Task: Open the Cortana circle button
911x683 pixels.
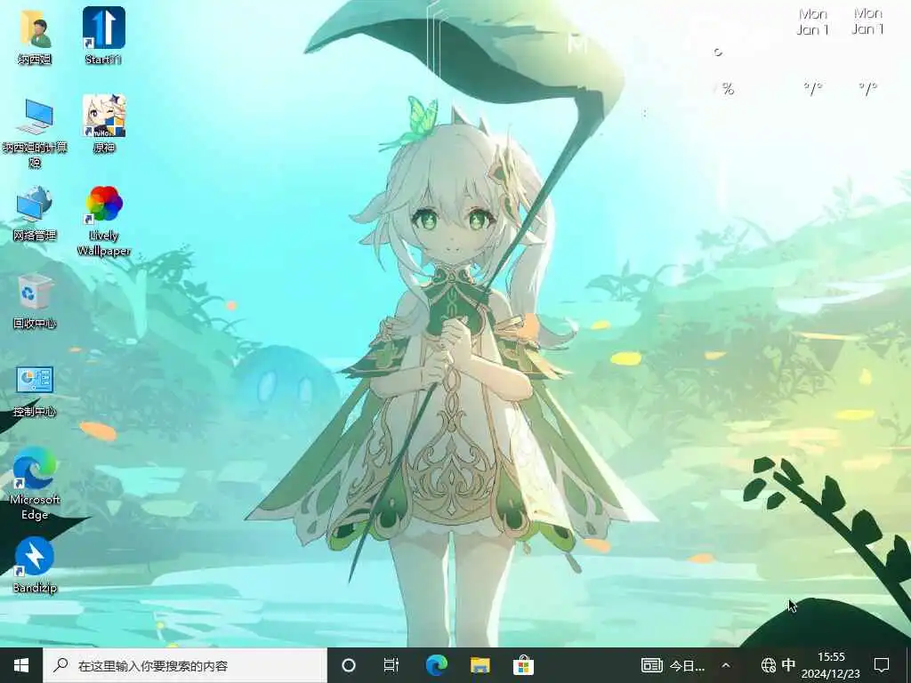Action: [349, 665]
